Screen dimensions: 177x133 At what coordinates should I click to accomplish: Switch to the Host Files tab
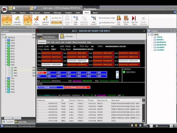pyautogui.click(x=21, y=122)
